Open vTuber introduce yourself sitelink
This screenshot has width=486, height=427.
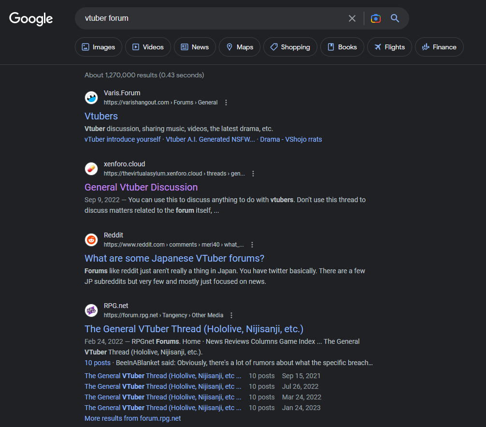[x=122, y=139]
